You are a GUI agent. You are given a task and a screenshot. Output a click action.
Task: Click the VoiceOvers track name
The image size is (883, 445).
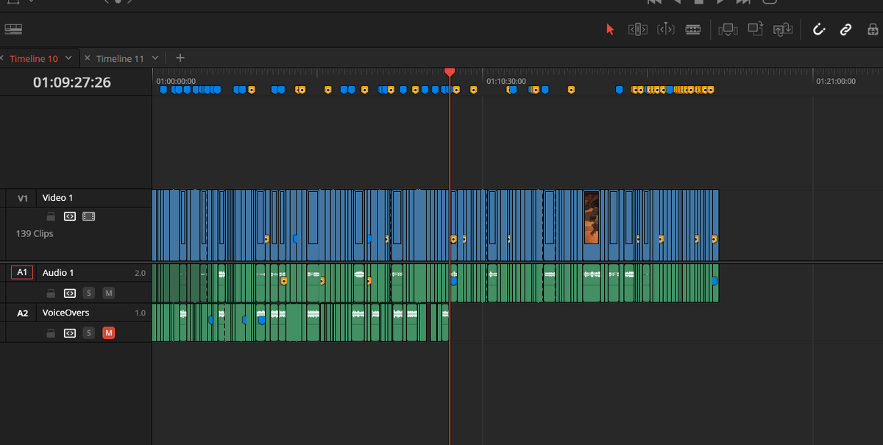(65, 313)
